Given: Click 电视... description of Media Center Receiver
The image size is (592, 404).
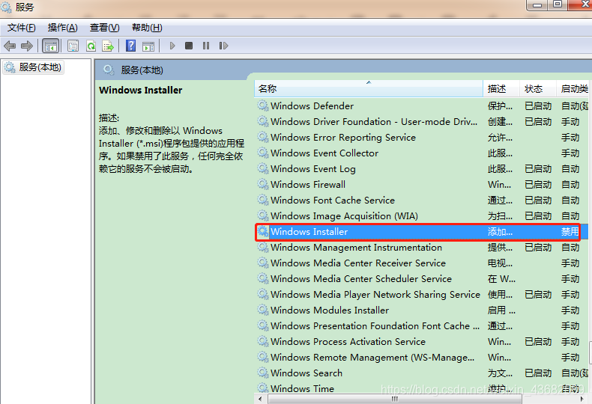Looking at the screenshot, I should point(500,263).
